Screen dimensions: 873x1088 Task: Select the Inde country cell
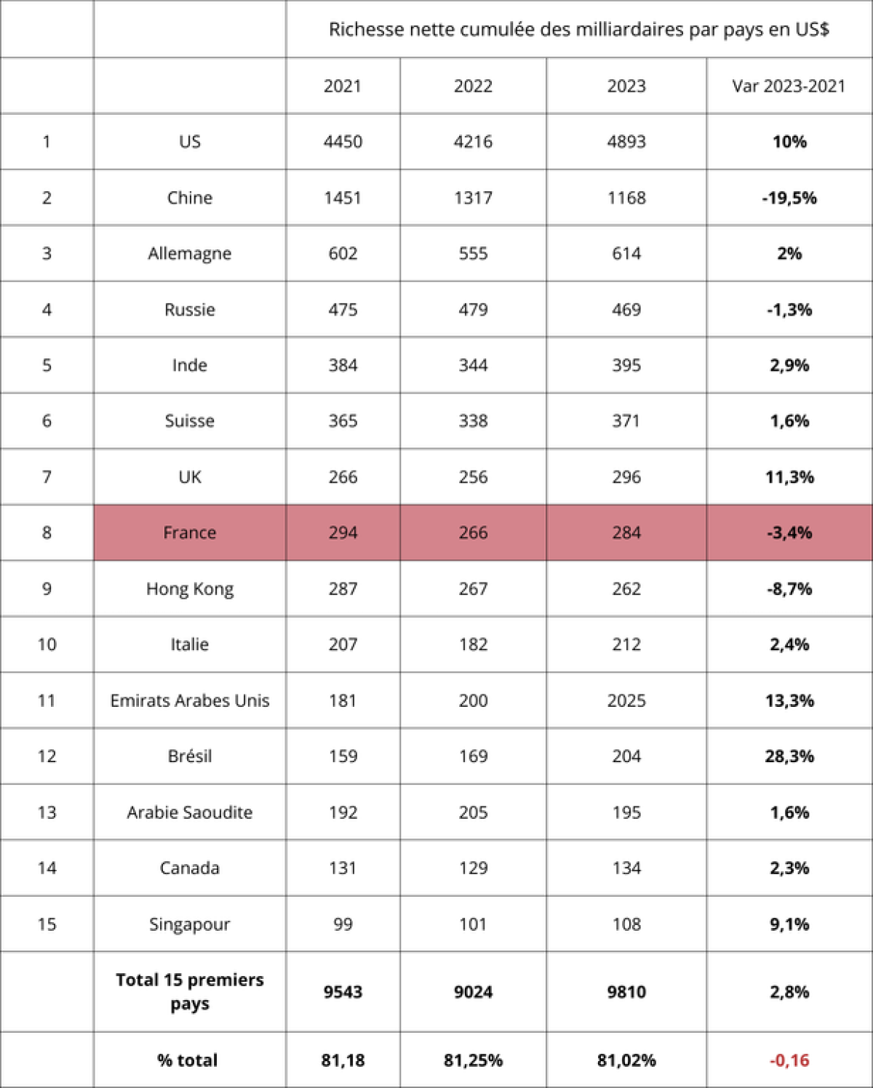(x=190, y=365)
